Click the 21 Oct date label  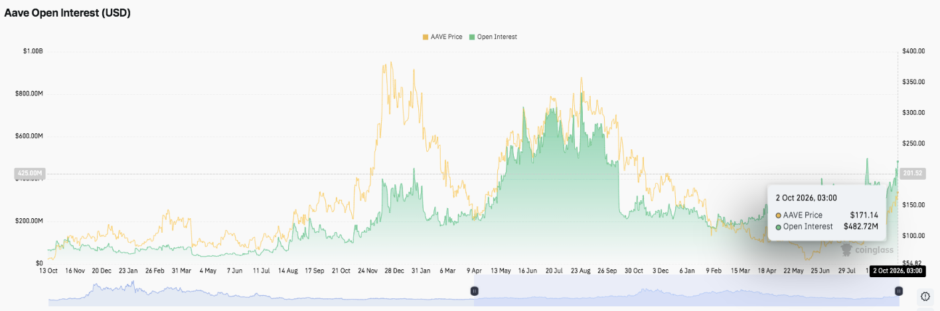tap(341, 271)
